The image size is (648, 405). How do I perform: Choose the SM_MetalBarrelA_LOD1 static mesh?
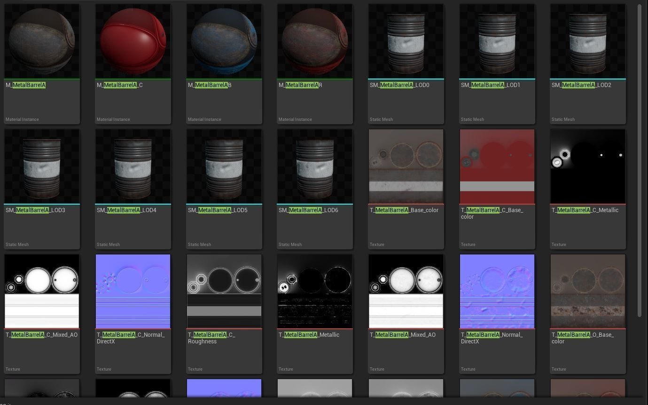[497, 64]
